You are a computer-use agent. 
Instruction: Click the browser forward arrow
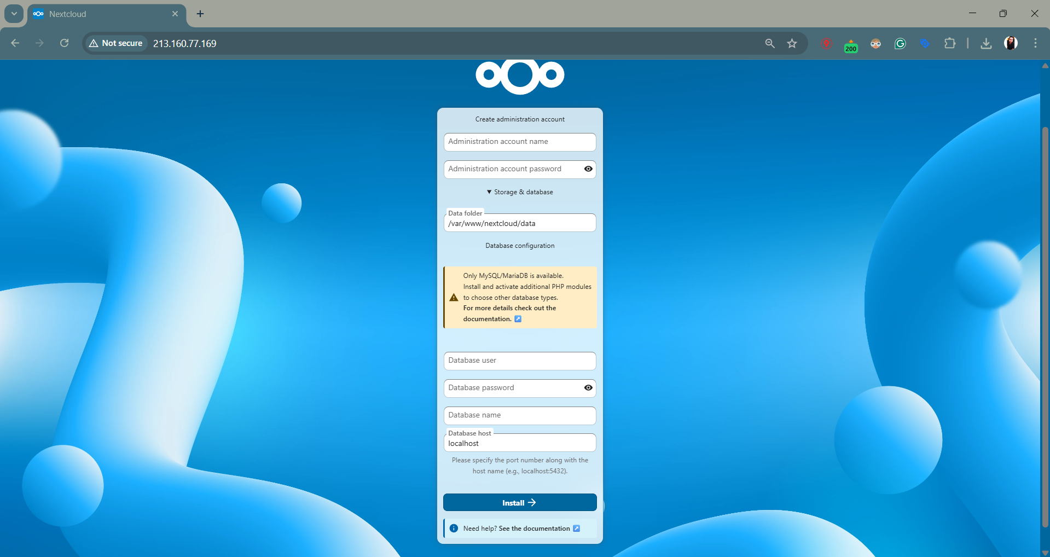point(39,43)
